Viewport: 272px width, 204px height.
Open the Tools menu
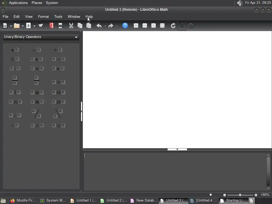click(x=58, y=17)
